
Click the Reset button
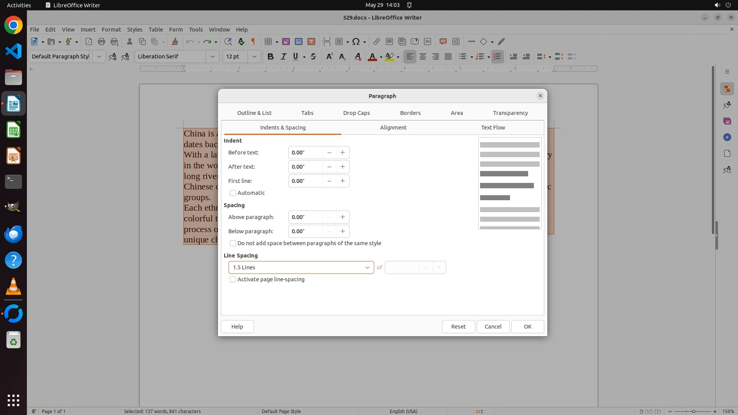458,327
